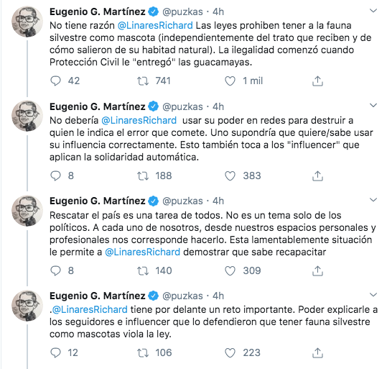Reply to the tweet with 12 comments
The image size is (387, 369).
[x=55, y=353]
